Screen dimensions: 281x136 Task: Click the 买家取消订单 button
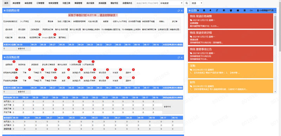(x=48, y=29)
